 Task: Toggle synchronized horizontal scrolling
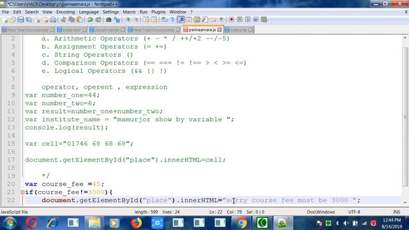point(154,20)
